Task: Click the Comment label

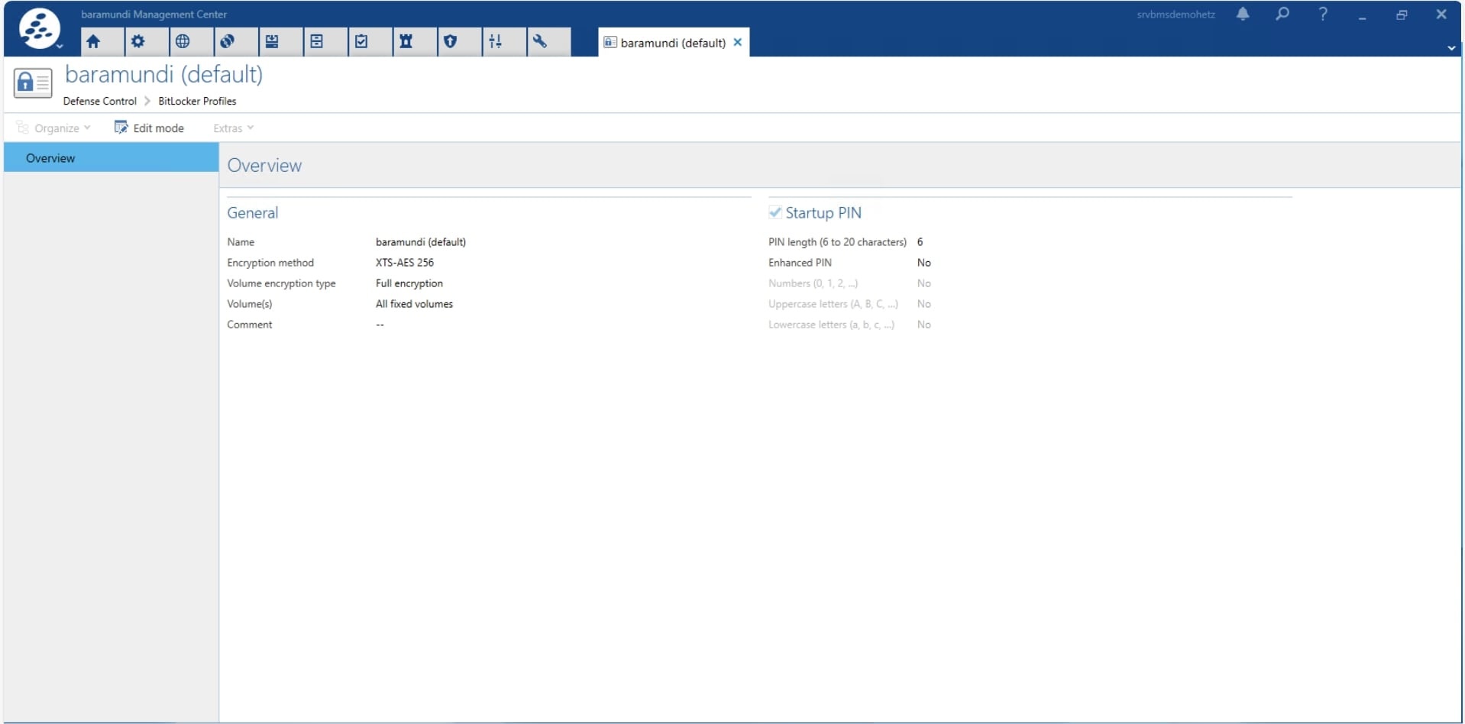Action: tap(250, 325)
